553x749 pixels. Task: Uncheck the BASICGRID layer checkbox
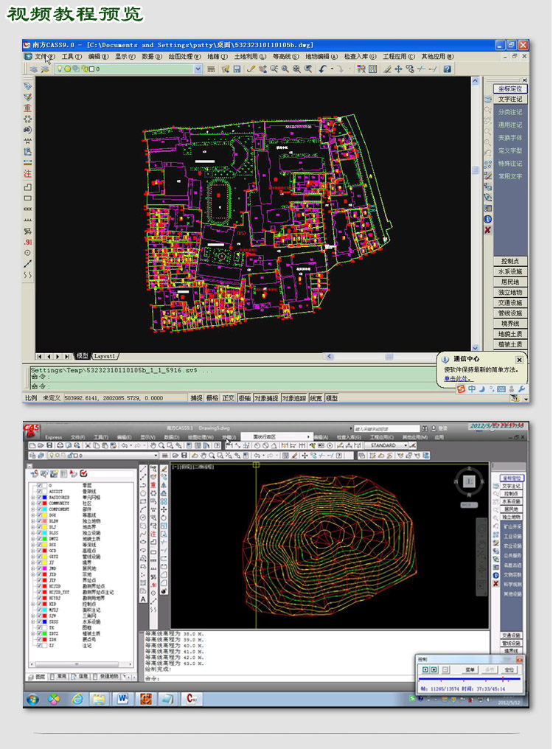point(39,498)
